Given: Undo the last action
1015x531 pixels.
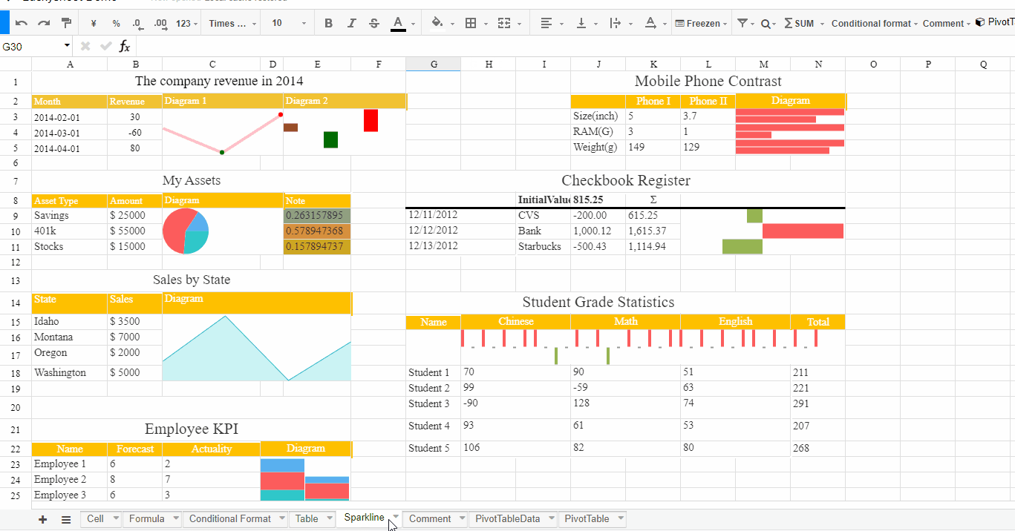Looking at the screenshot, I should 22,24.
